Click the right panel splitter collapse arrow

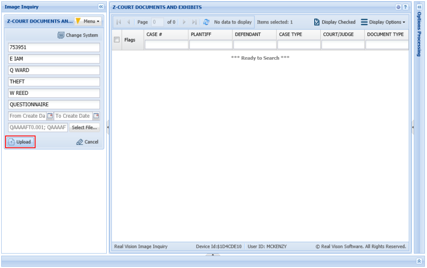(x=413, y=127)
